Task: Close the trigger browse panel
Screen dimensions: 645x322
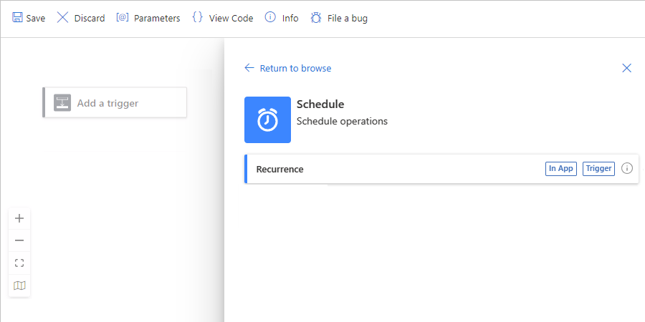Action: pyautogui.click(x=626, y=68)
